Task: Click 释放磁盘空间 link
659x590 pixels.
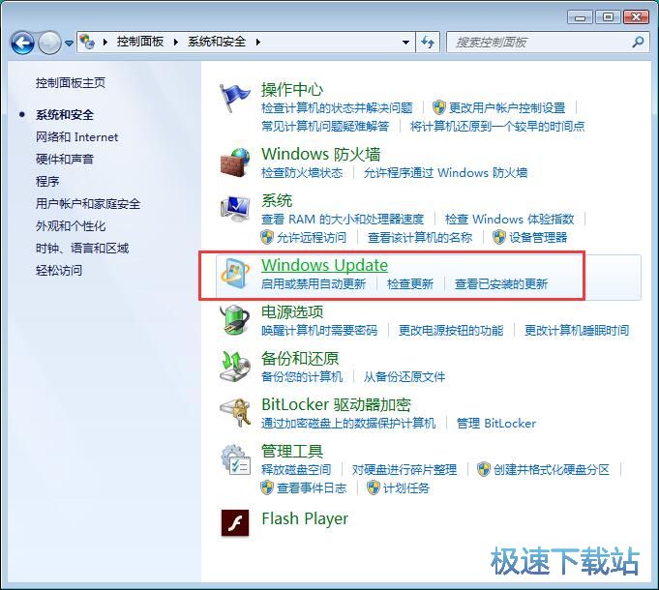Action: pos(296,469)
